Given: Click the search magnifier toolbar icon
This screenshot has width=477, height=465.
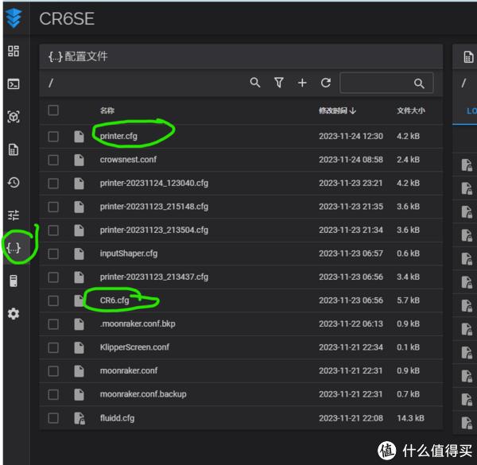Looking at the screenshot, I should pyautogui.click(x=255, y=83).
